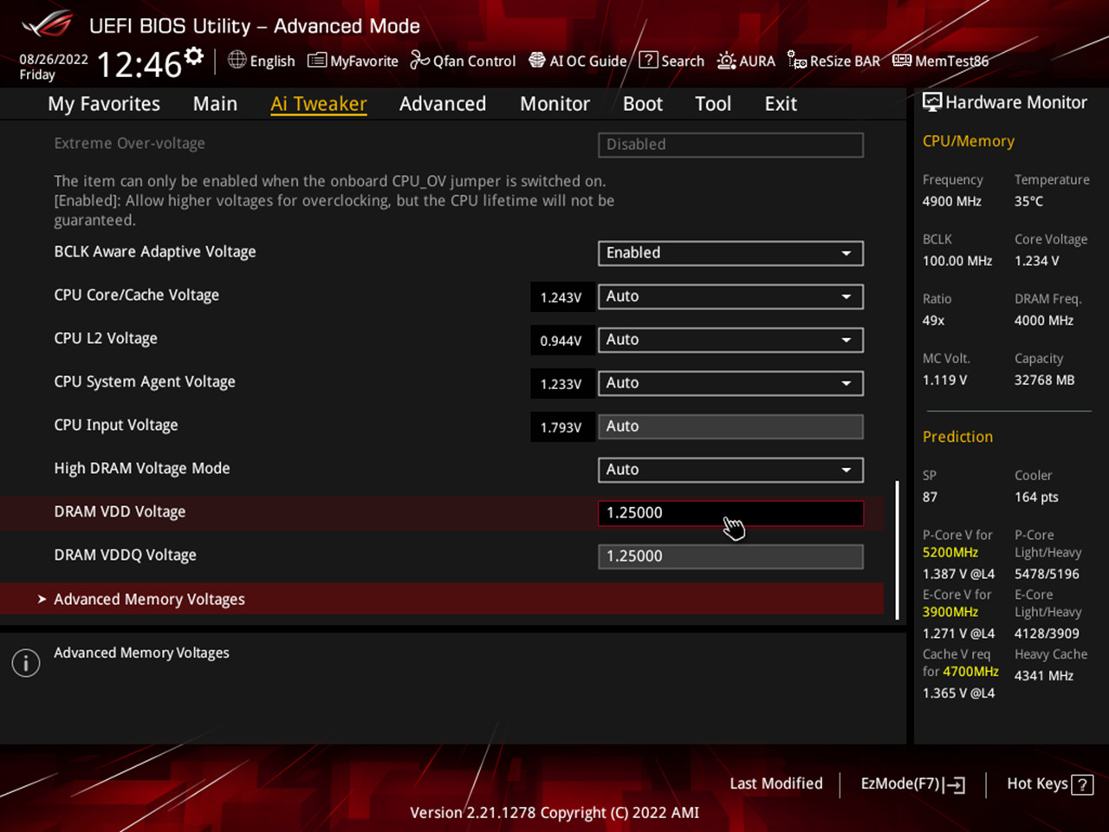
Task: Expand the Advanced Memory Voltages submenu
Action: click(149, 599)
